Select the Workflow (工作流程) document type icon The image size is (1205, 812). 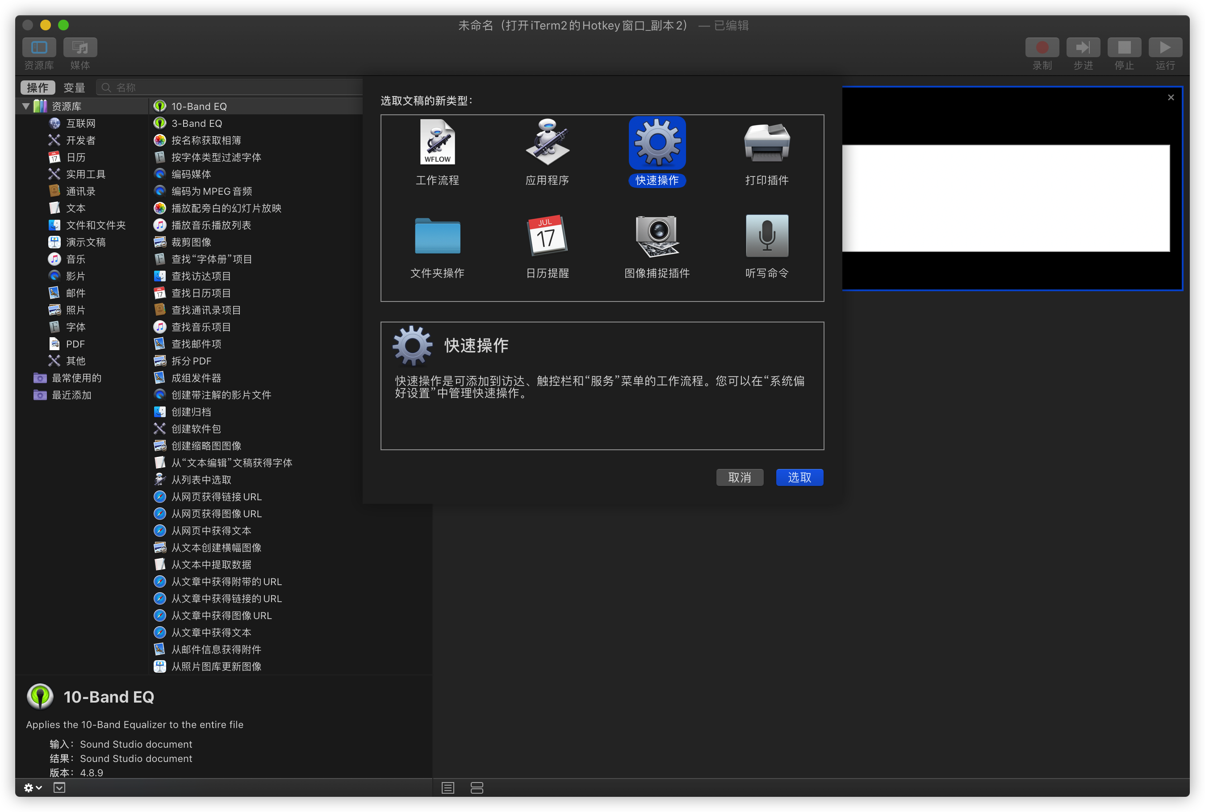[x=437, y=142]
